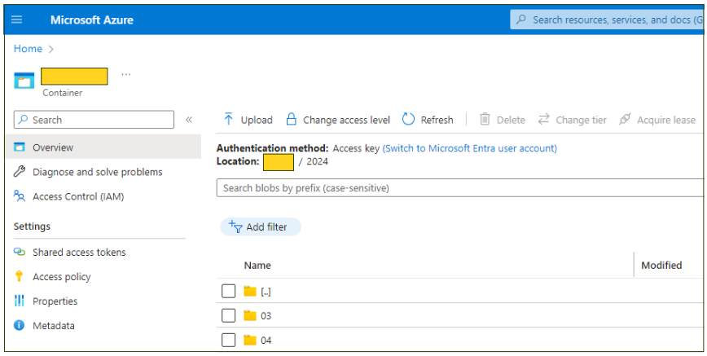
Task: Check the box for folder 04
Action: pyautogui.click(x=229, y=340)
